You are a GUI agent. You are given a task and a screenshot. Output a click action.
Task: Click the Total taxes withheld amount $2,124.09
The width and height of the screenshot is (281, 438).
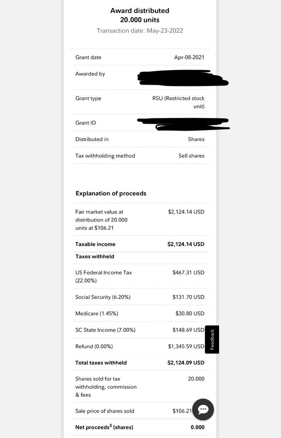click(186, 363)
